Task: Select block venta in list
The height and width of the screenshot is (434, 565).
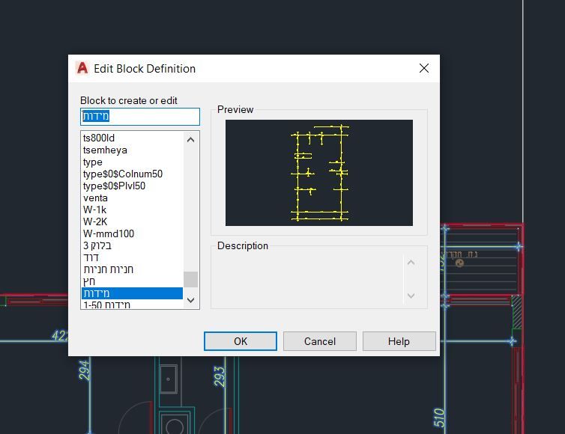Action: (x=132, y=198)
